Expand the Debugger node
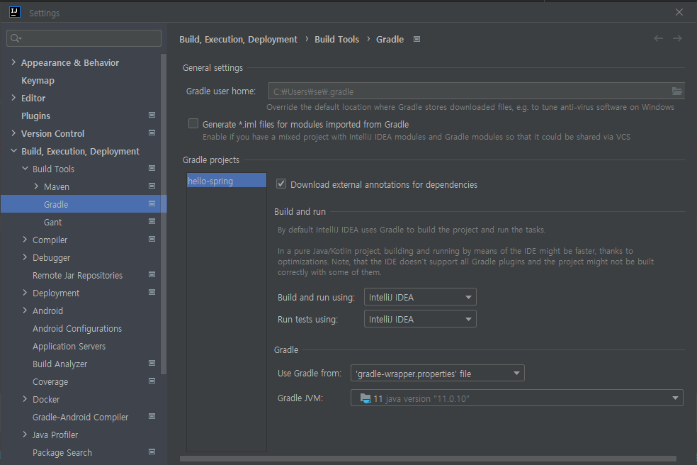697x465 pixels. (x=25, y=257)
